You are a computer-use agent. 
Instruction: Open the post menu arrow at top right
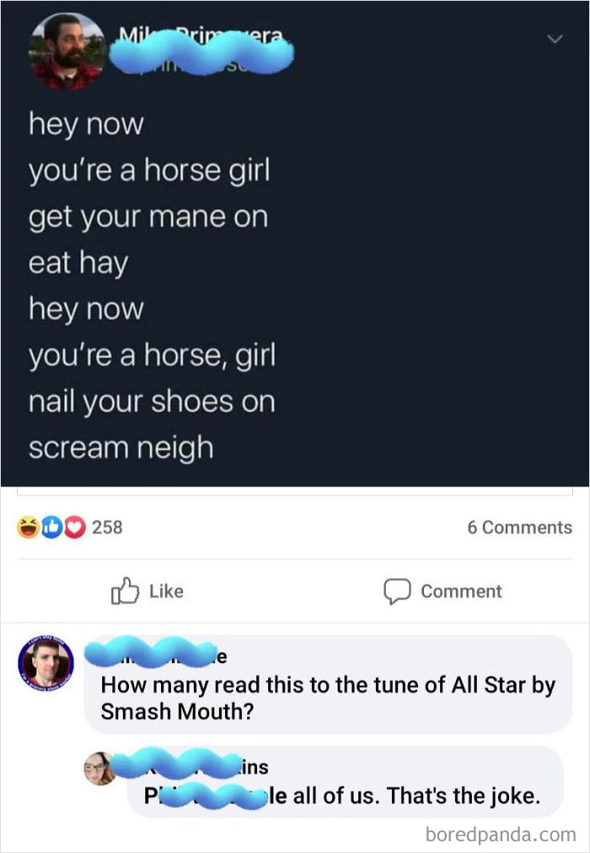(554, 39)
